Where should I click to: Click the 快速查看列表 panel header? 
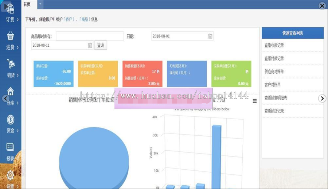293,33
